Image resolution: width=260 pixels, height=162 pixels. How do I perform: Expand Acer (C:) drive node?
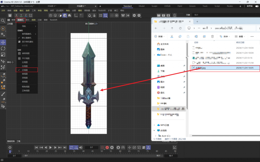pyautogui.click(x=156, y=136)
